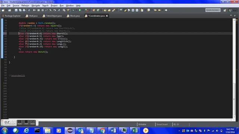The height and width of the screenshot is (134, 239).
Task: Click the Quick Access search field
Action: (x=213, y=10)
